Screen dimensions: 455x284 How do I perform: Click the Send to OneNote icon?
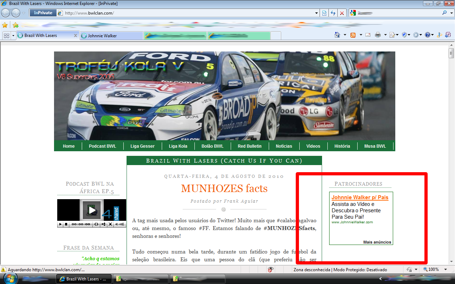click(448, 35)
